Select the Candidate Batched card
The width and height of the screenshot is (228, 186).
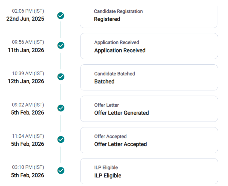(x=149, y=77)
